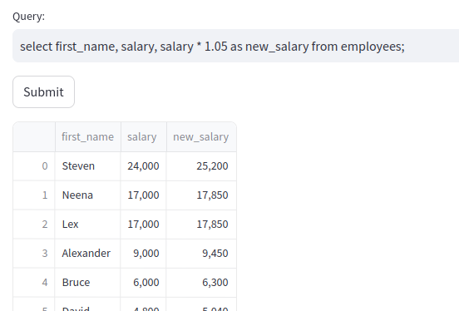Select row index 0 in the table
The image size is (459, 311).
tap(34, 166)
